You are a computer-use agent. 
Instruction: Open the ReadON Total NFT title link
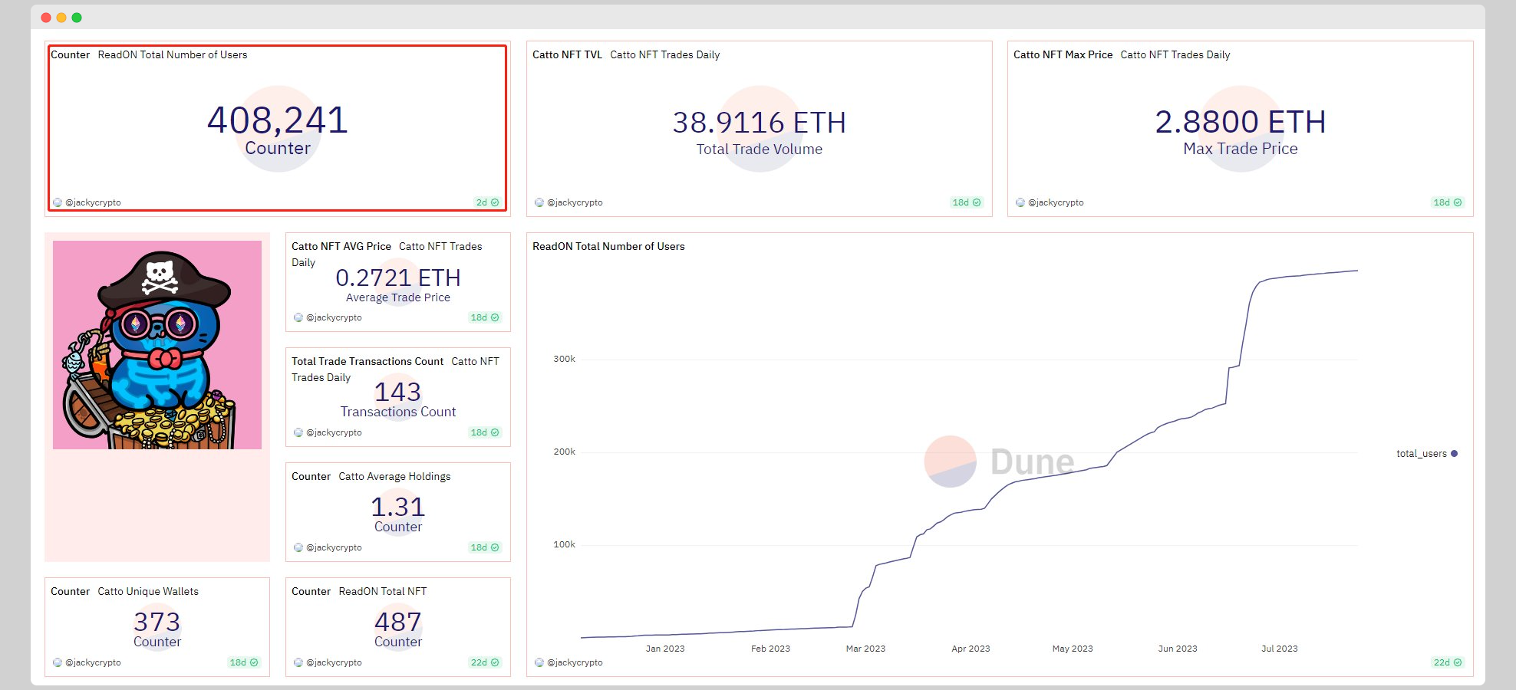pos(383,591)
